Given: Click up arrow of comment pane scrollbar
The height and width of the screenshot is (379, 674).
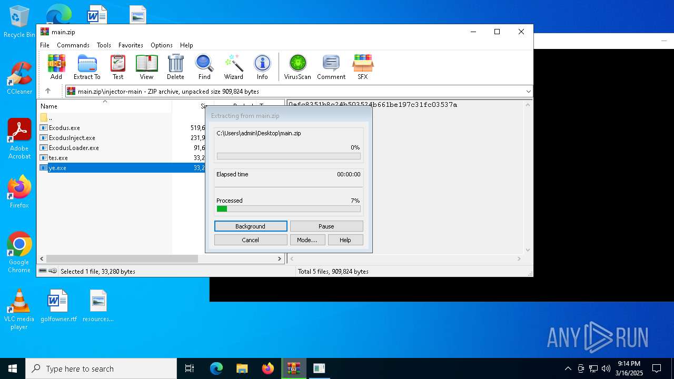Looking at the screenshot, I should click(x=528, y=105).
